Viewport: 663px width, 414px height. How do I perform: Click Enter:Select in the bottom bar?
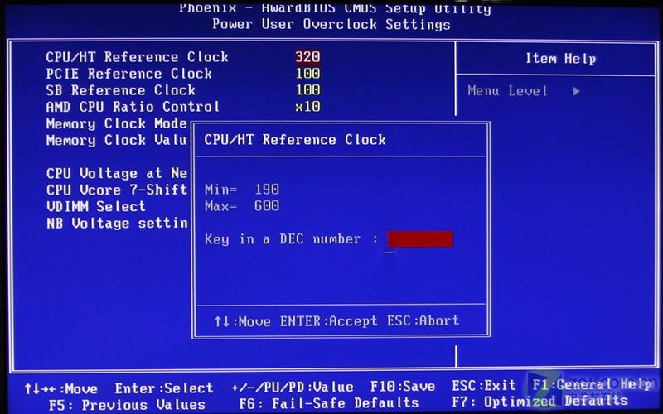click(164, 388)
